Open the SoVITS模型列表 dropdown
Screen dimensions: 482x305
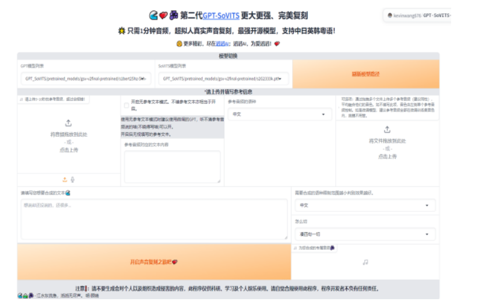tap(223, 78)
